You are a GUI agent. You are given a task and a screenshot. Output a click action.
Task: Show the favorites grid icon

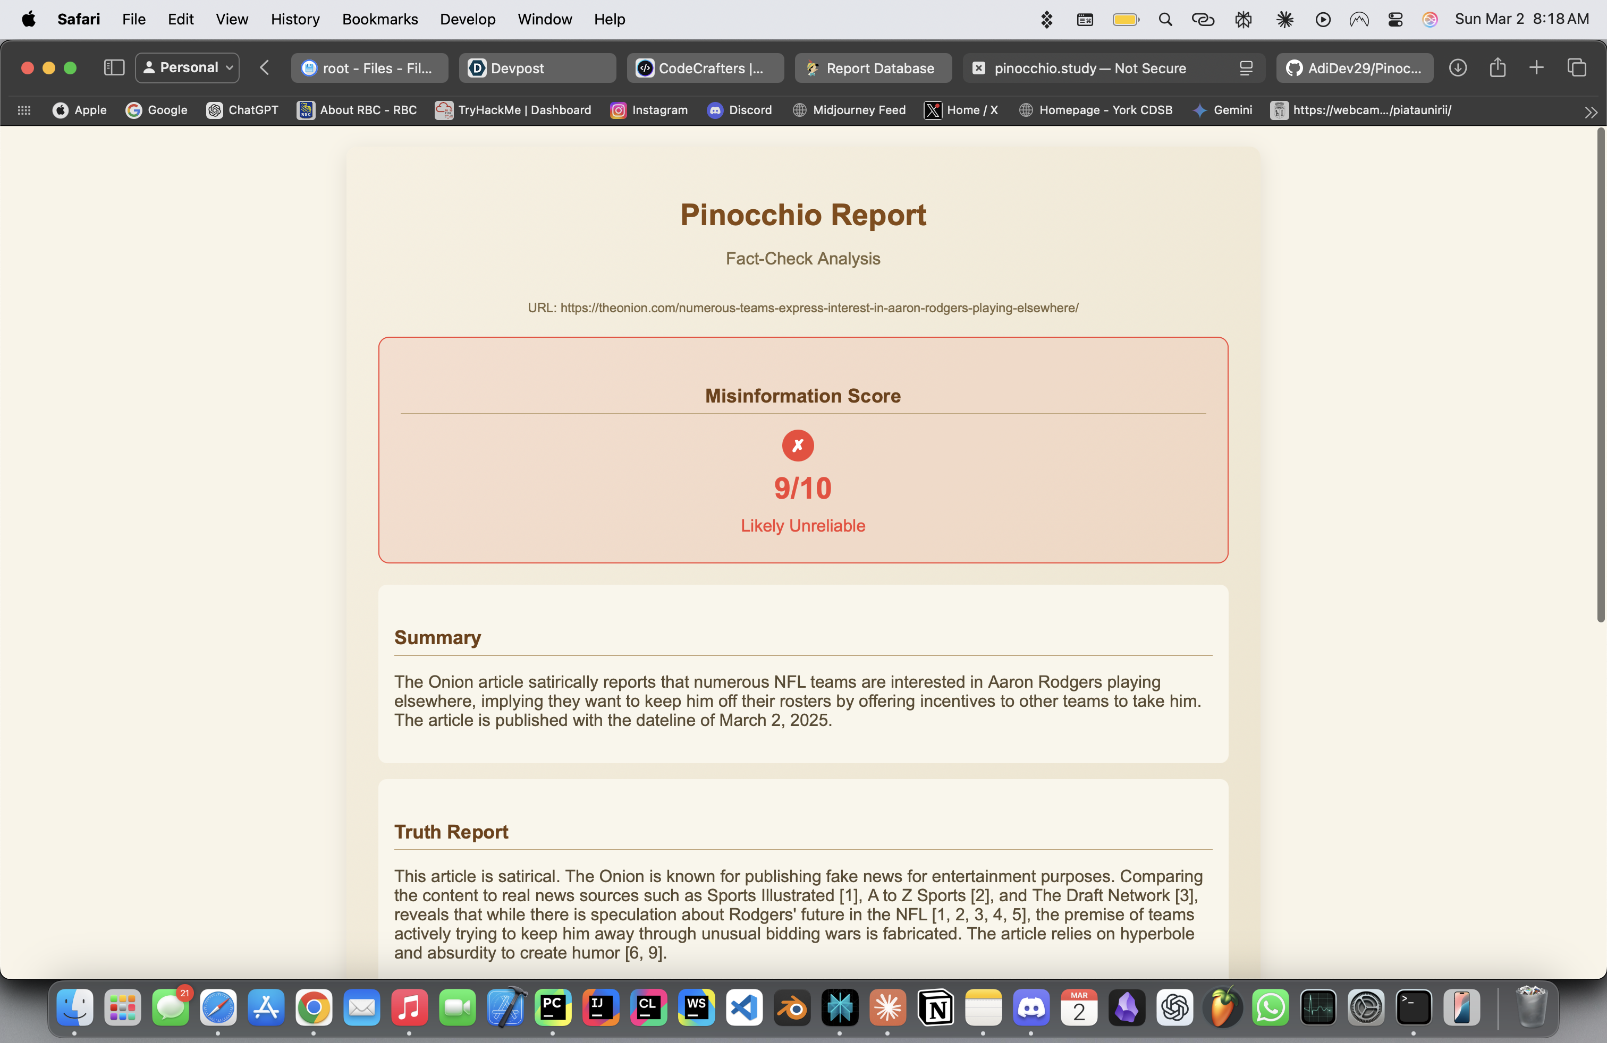coord(24,110)
